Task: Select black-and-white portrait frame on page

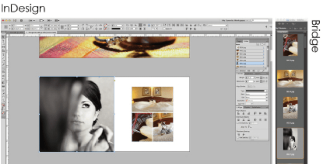Action: click(77, 114)
